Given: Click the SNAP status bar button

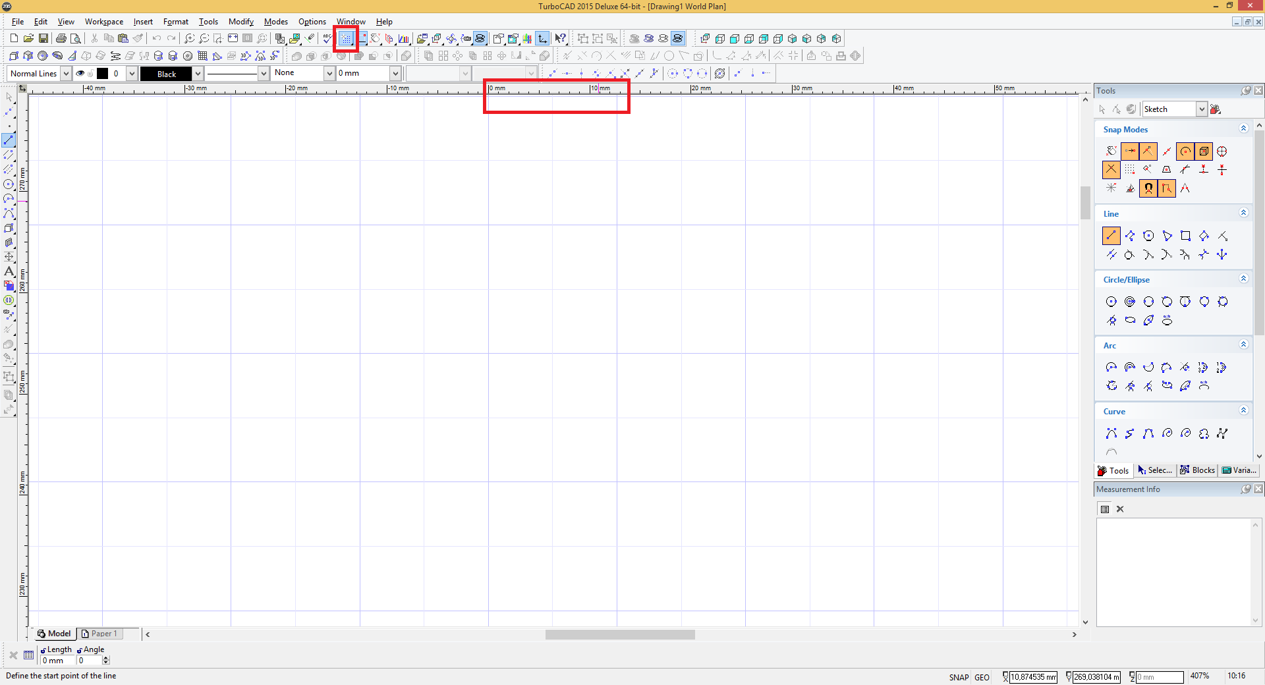Looking at the screenshot, I should tap(959, 677).
